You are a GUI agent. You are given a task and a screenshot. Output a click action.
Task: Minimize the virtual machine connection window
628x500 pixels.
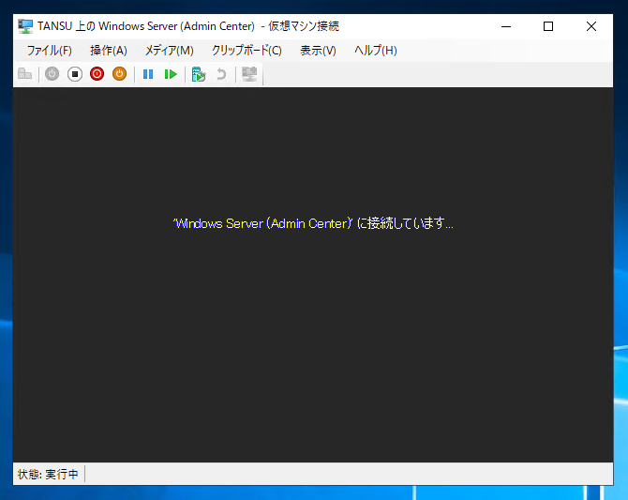pyautogui.click(x=506, y=26)
